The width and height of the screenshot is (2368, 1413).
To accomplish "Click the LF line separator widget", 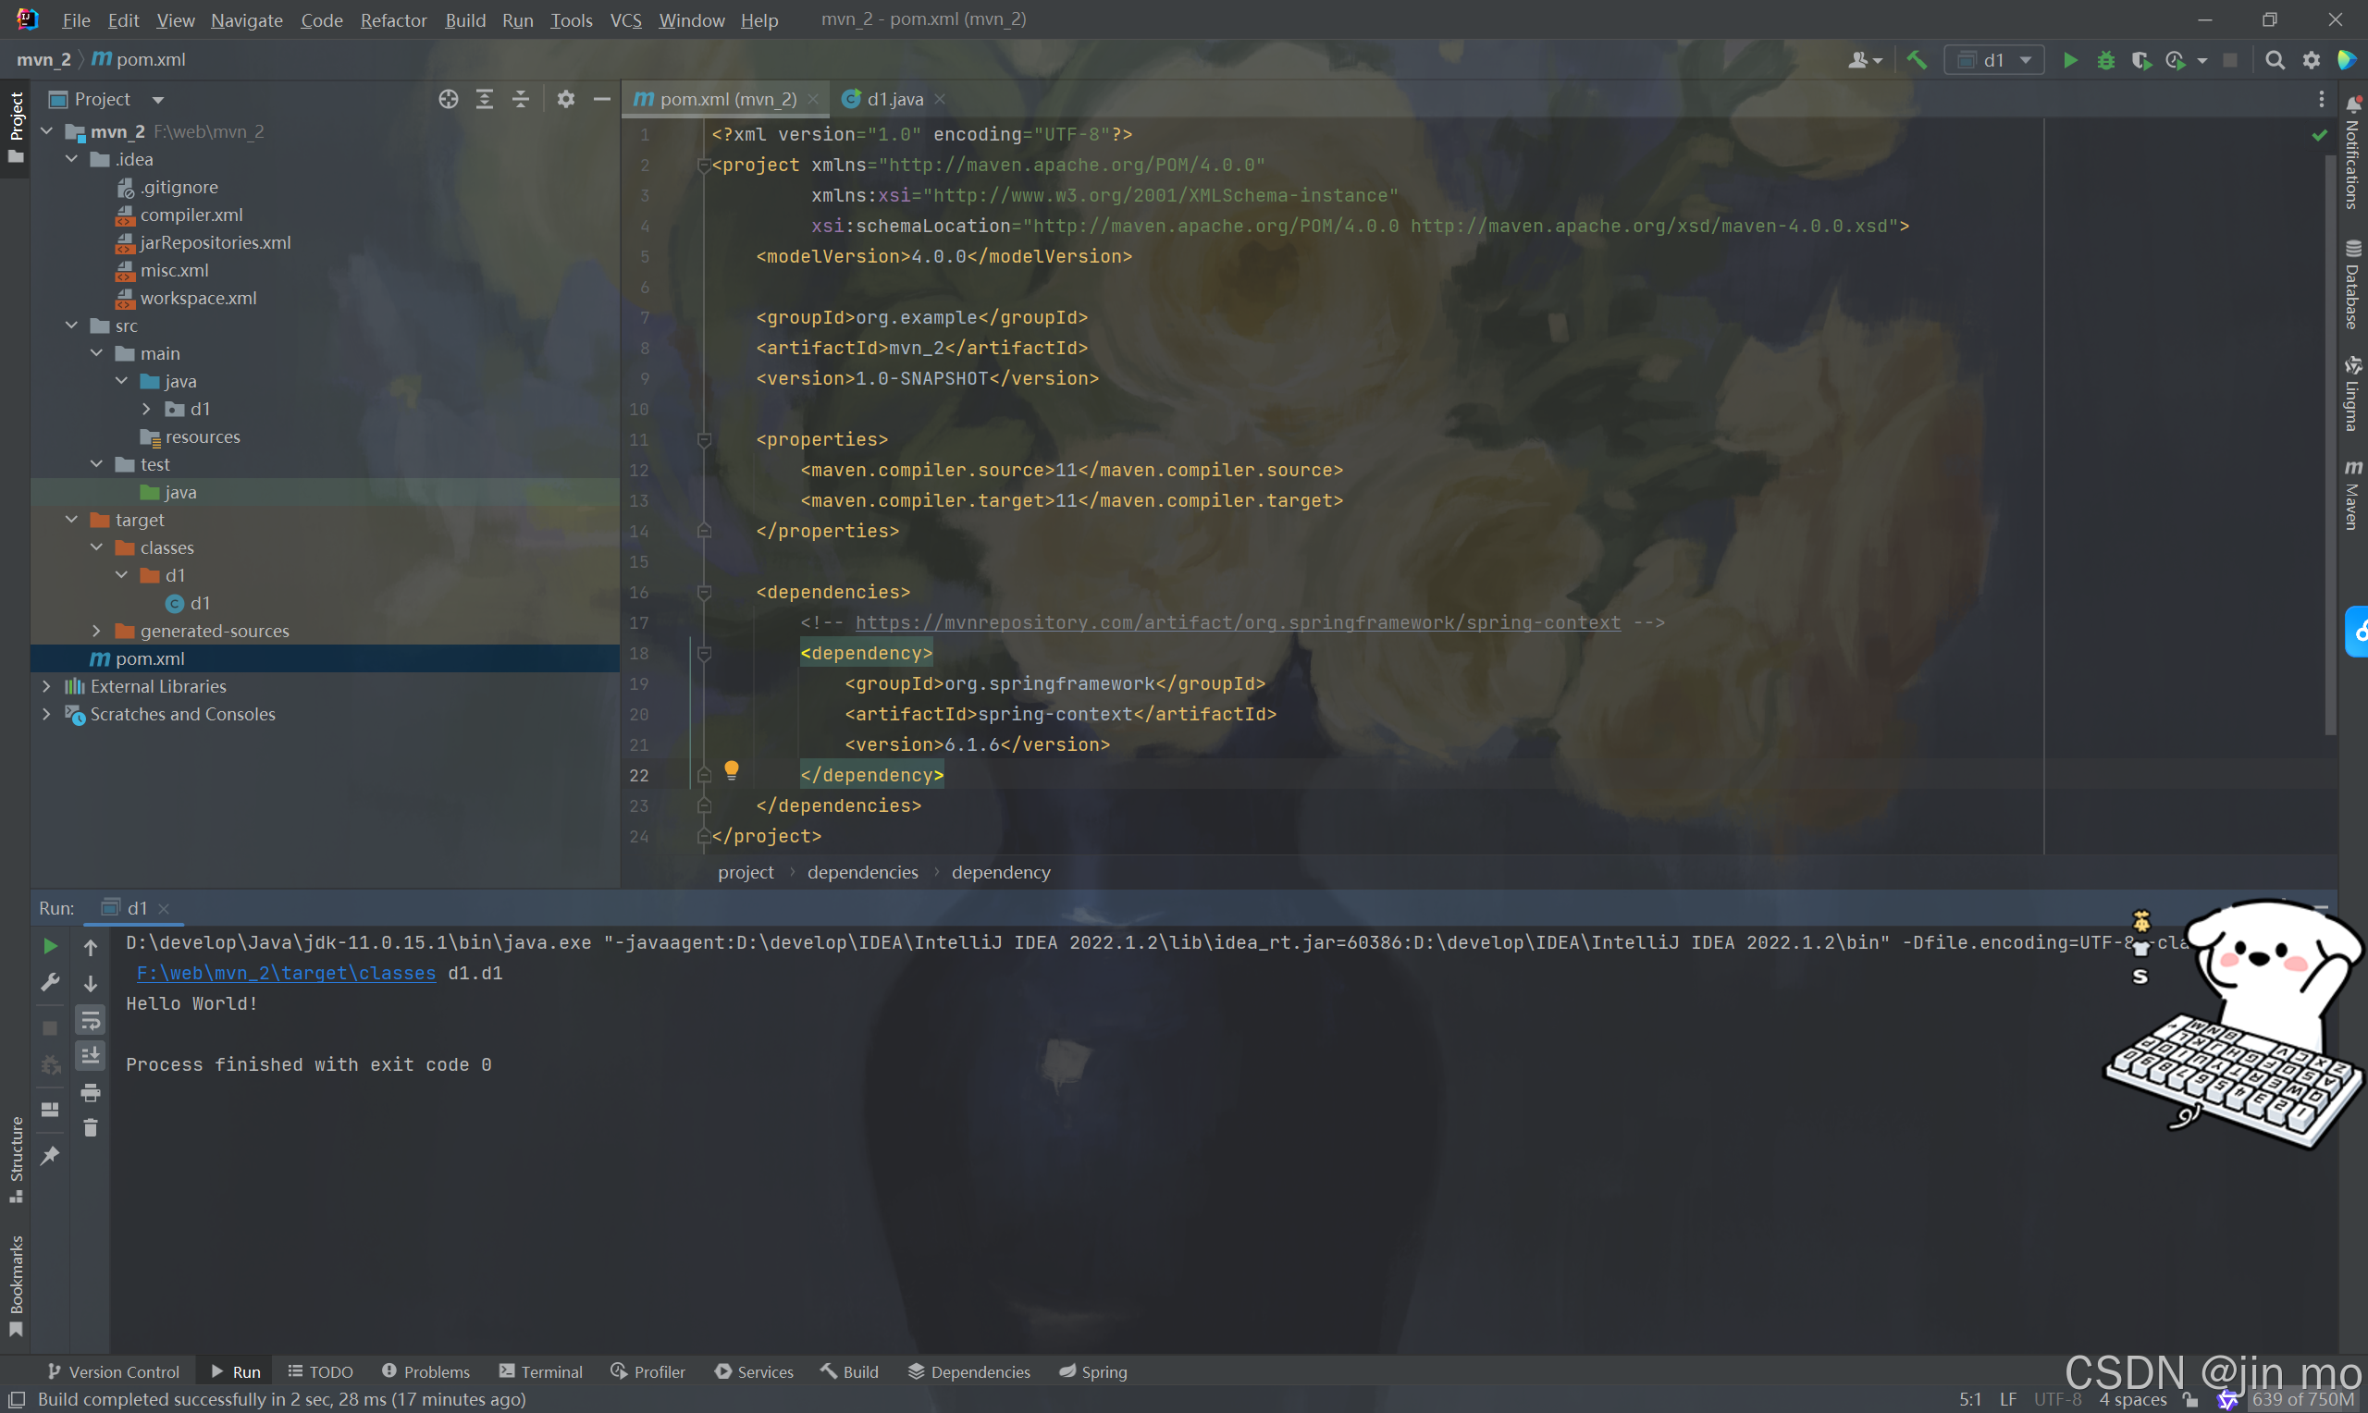I will pyautogui.click(x=2008, y=1400).
